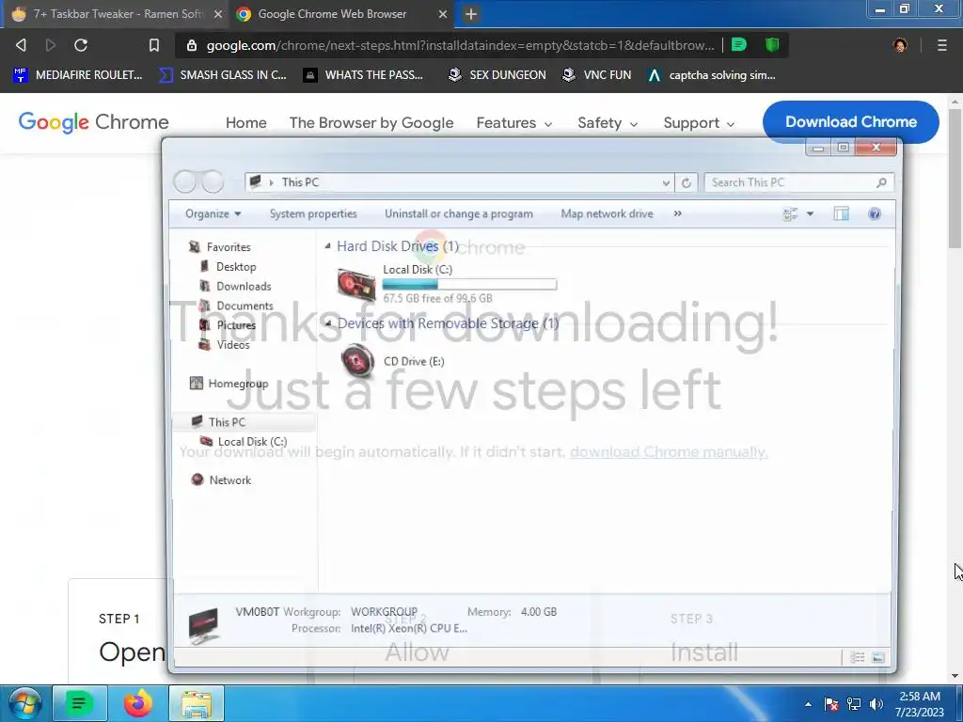Click the Download Chrome button
963x722 pixels.
(x=850, y=121)
